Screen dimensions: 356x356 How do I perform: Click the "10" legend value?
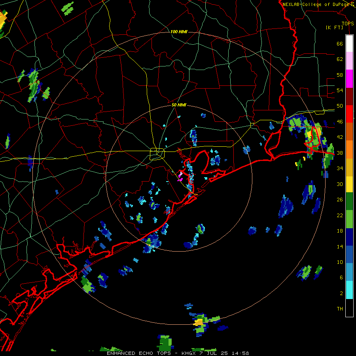click(340, 262)
